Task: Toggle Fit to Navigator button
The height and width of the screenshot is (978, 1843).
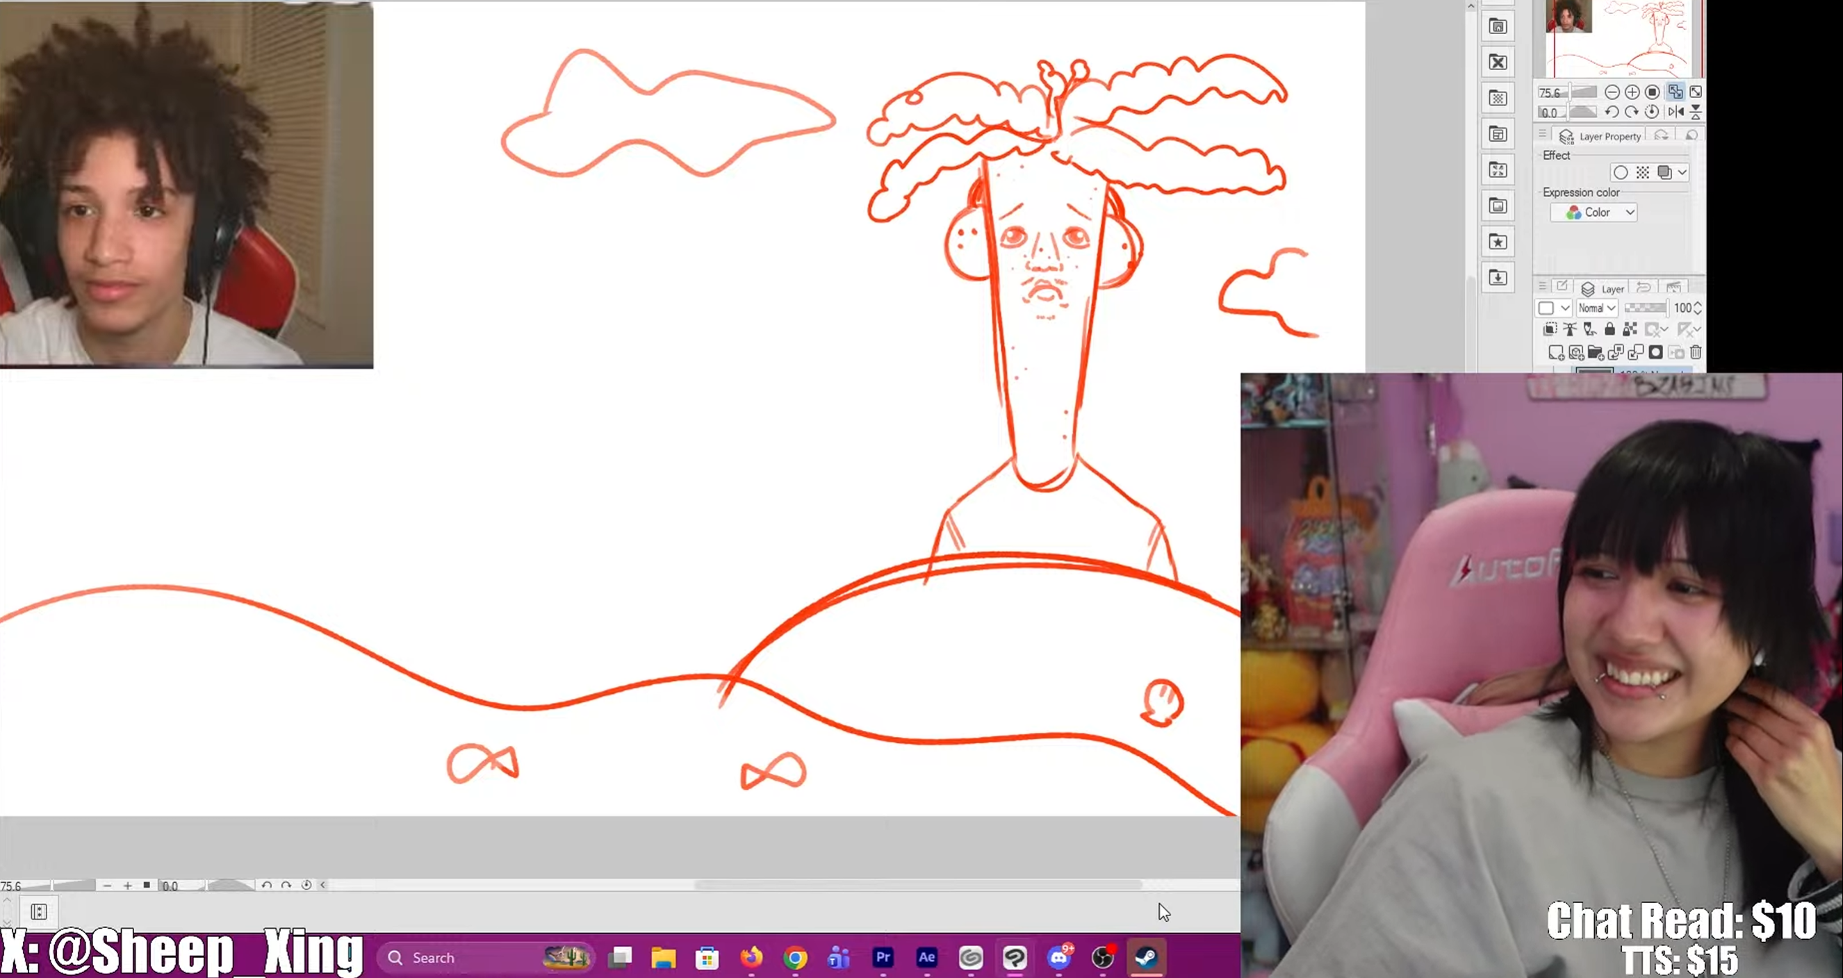Action: click(1675, 92)
